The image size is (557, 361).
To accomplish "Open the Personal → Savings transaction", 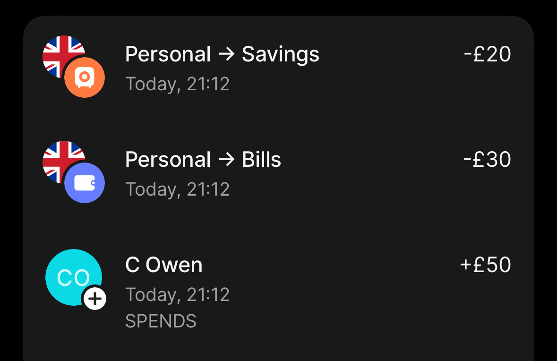I will [279, 67].
